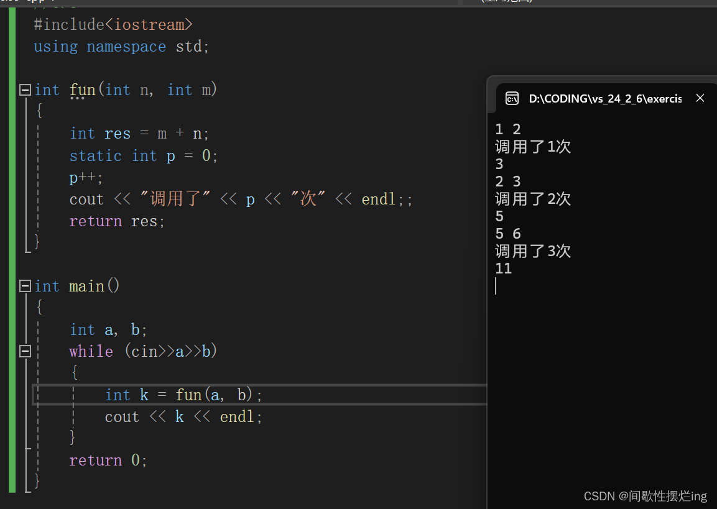The width and height of the screenshot is (717, 509).
Task: Click the 'p++;' statement
Action: (x=86, y=178)
